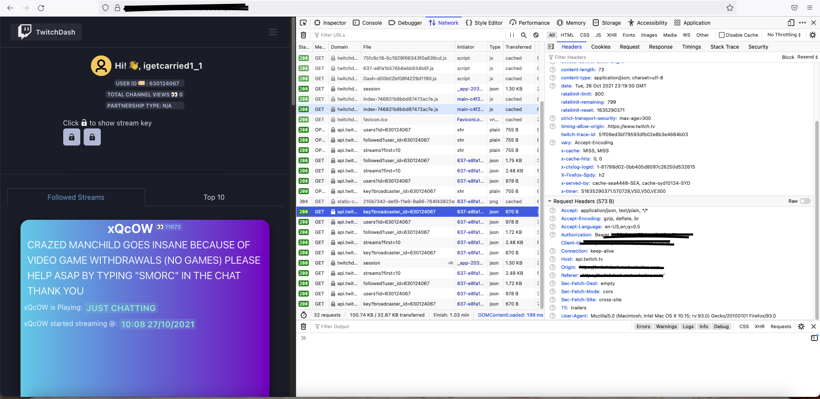The width and height of the screenshot is (820, 399).
Task: Open the Cookies tab in request details
Action: point(601,47)
